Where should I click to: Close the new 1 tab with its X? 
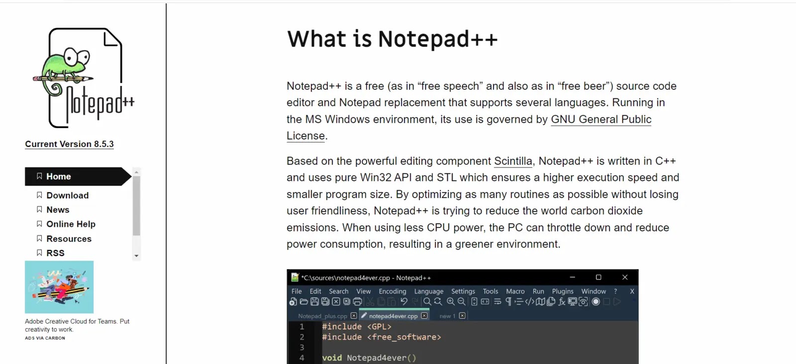[x=462, y=316]
